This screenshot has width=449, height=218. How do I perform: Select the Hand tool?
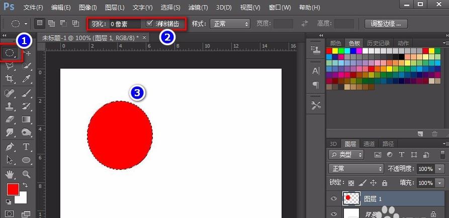pos(10,174)
